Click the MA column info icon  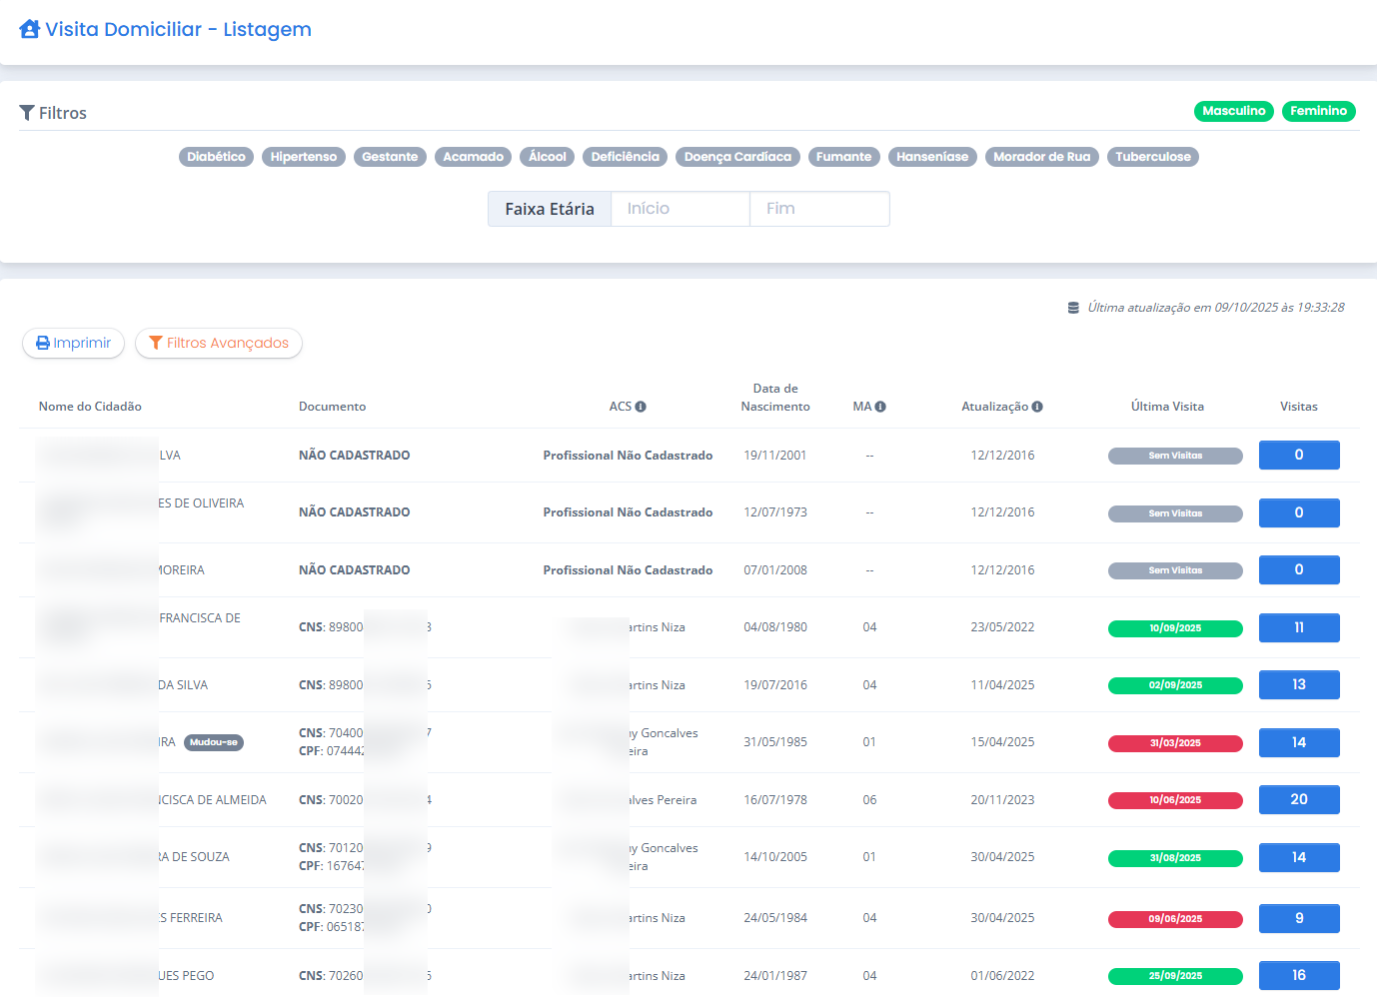[x=880, y=407]
